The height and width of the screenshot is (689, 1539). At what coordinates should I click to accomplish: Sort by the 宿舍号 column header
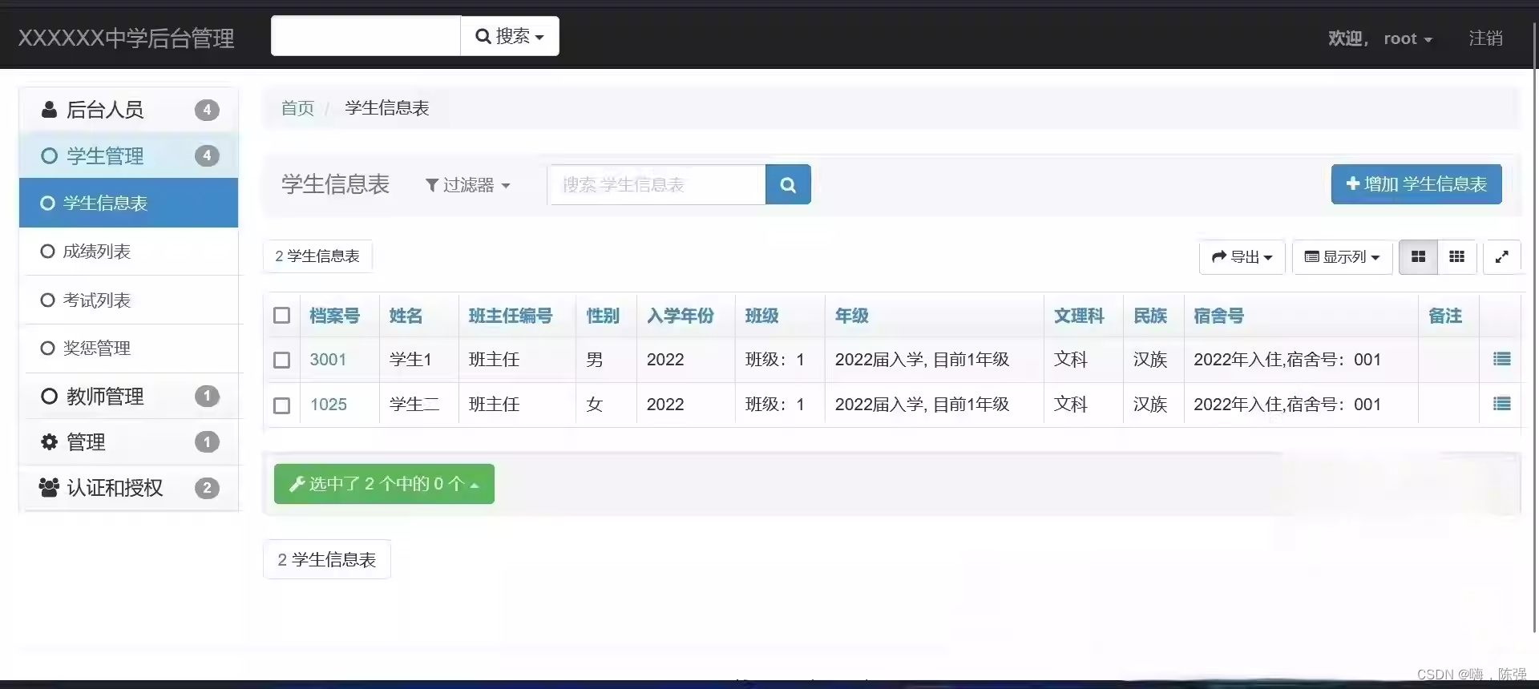click(x=1219, y=316)
